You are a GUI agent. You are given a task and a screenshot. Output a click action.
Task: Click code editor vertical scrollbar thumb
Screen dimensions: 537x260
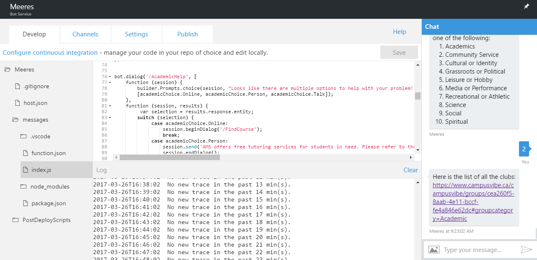[x=418, y=96]
